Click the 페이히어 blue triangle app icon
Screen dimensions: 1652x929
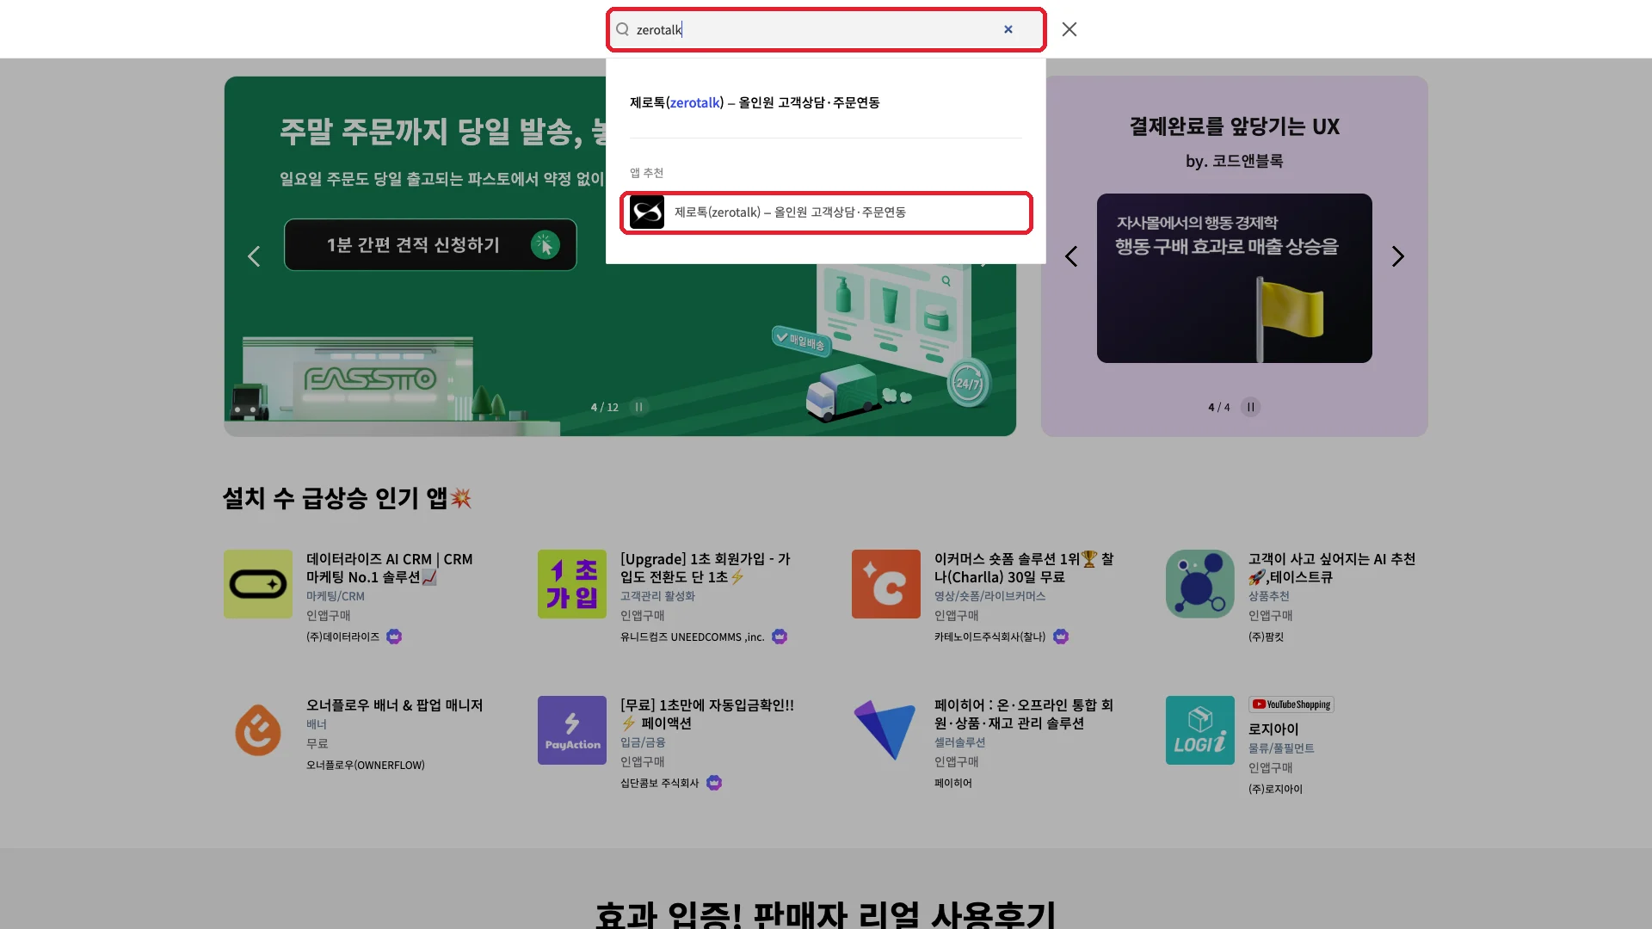point(886,730)
